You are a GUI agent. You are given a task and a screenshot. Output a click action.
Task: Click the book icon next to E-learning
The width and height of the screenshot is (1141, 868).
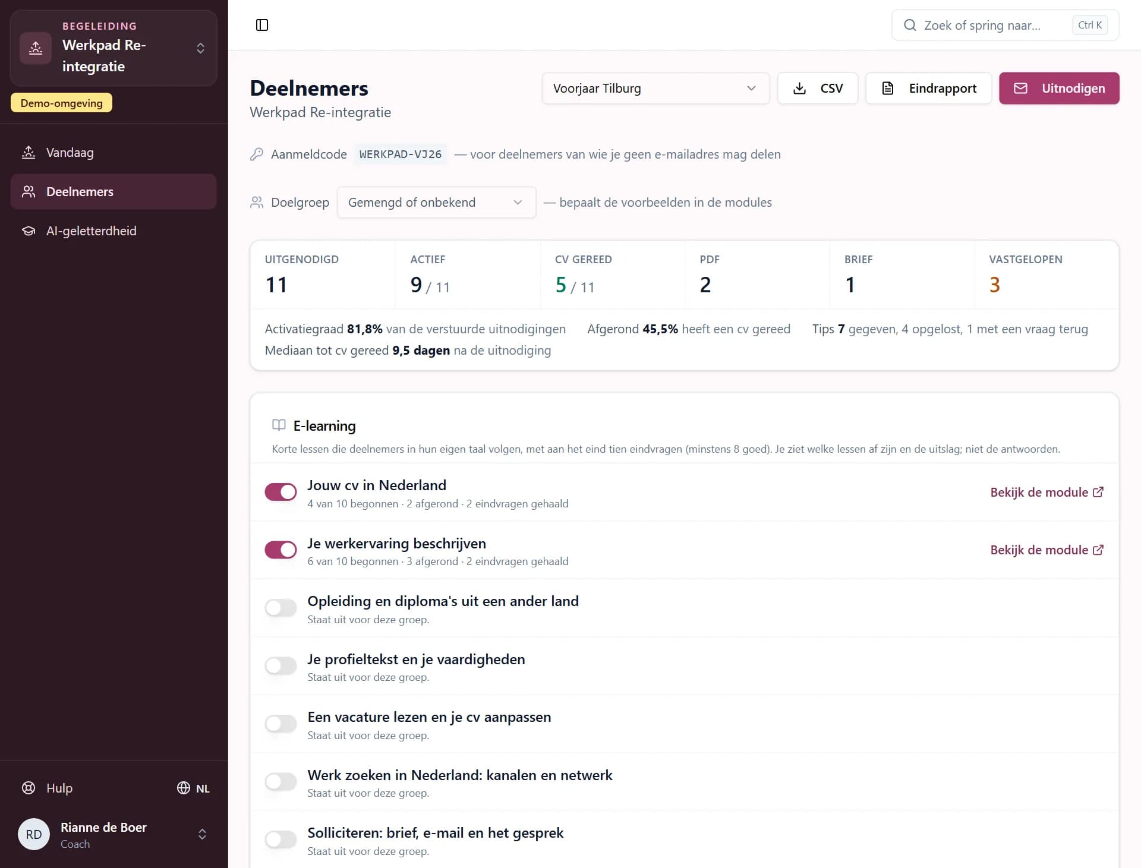[279, 425]
